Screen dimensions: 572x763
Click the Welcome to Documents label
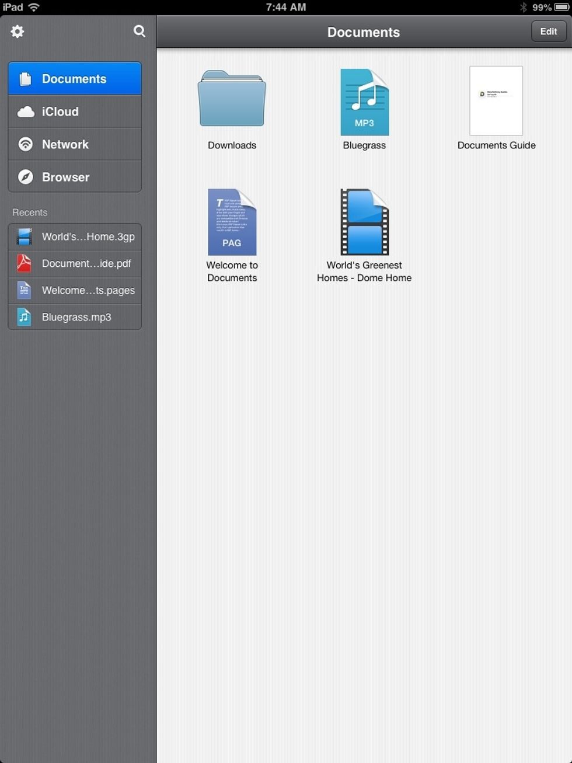pyautogui.click(x=232, y=271)
